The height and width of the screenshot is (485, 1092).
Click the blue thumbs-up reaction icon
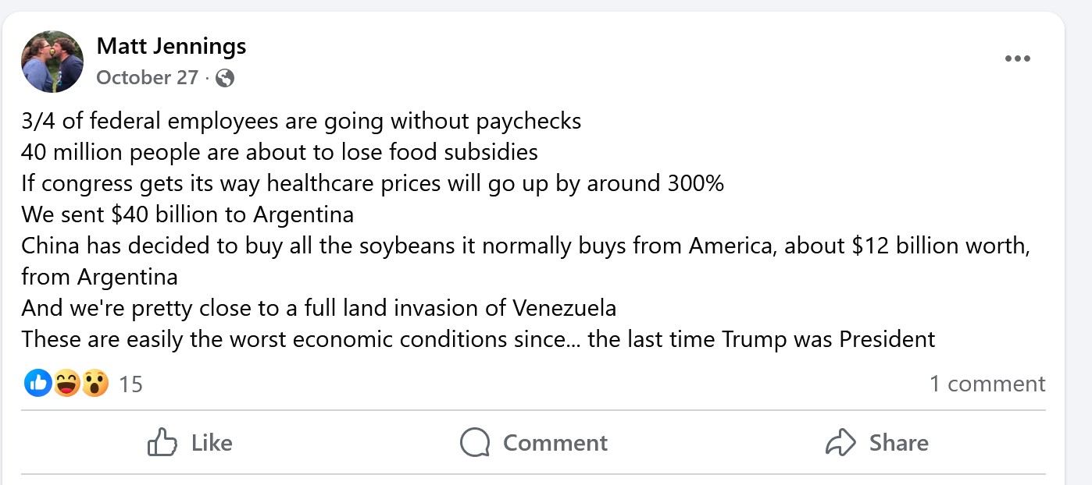tap(37, 383)
